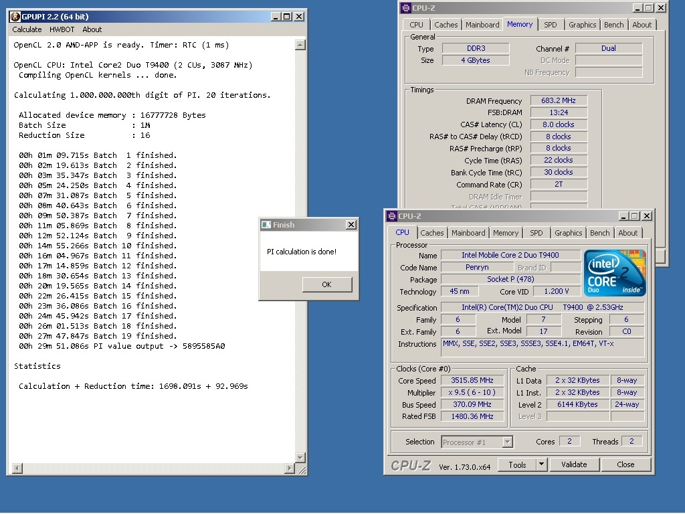The image size is (685, 514).
Task: Click the Code Name value Penryn
Action: click(x=477, y=267)
